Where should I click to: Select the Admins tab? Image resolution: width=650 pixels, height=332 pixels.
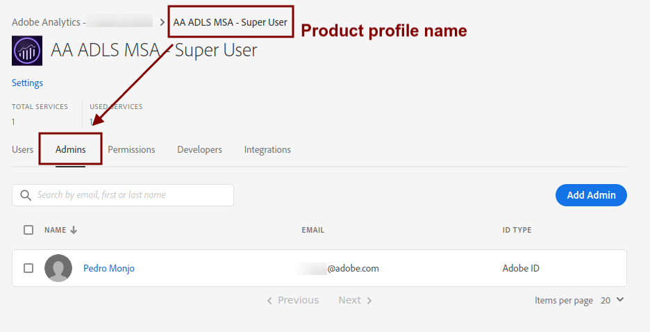[70, 149]
